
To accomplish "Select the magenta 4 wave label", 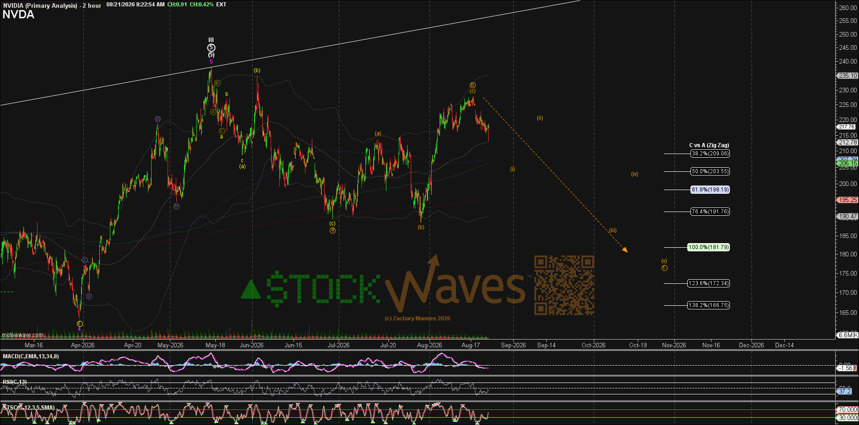I will point(79,329).
